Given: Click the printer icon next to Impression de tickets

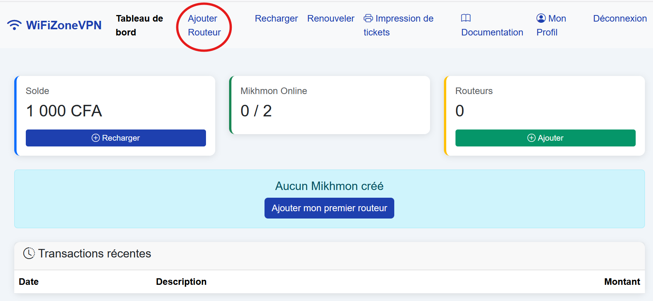Looking at the screenshot, I should [x=368, y=18].
